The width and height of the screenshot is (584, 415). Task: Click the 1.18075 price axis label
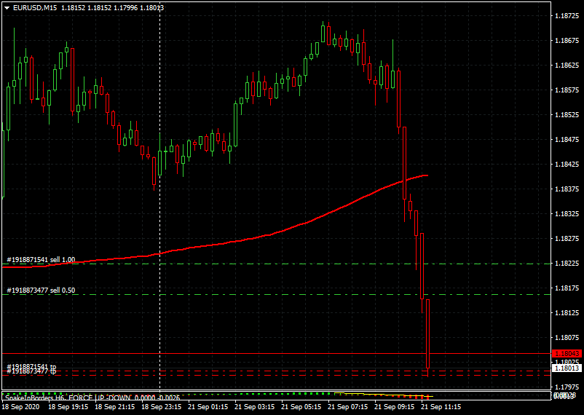tap(567, 338)
